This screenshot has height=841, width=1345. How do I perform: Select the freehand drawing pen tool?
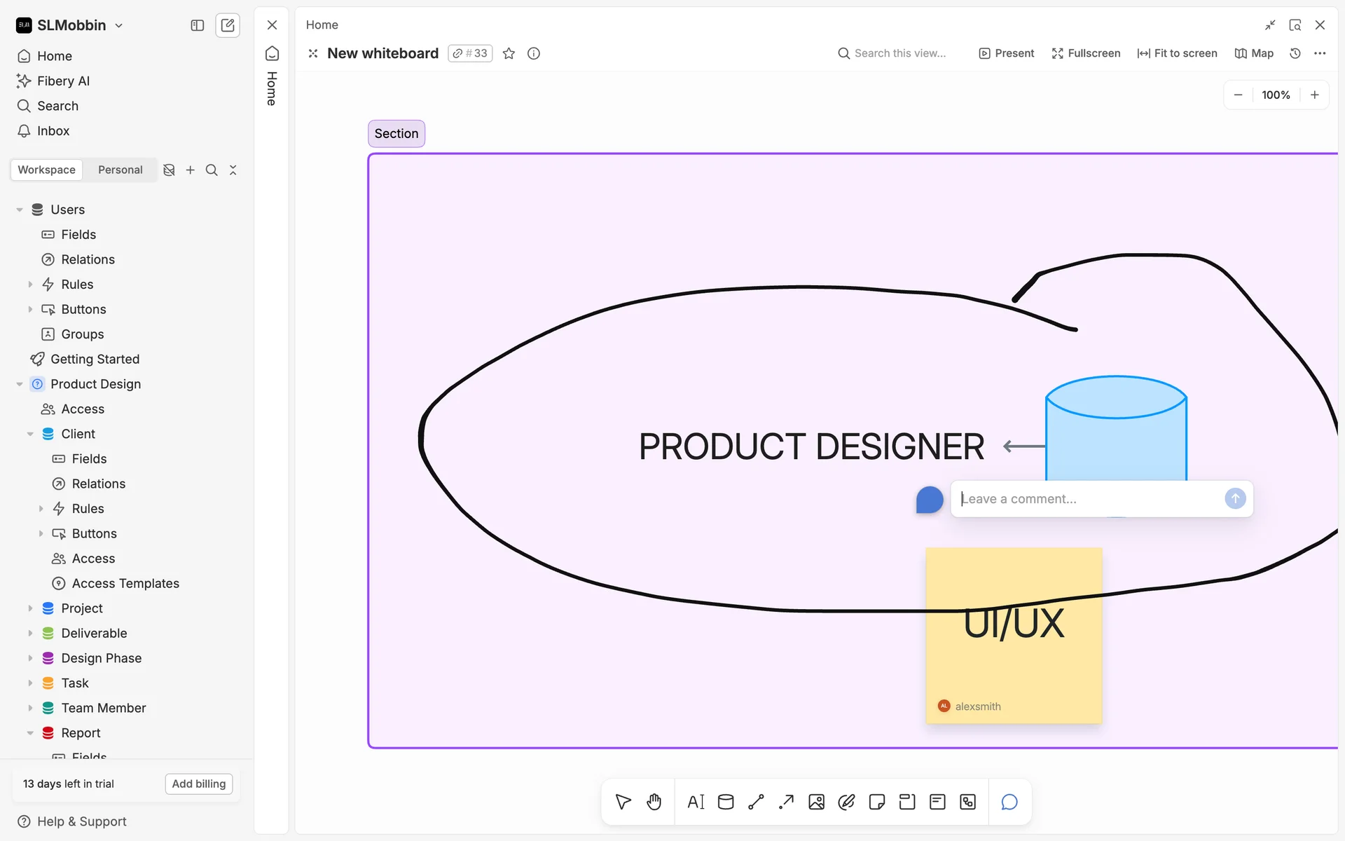(846, 802)
